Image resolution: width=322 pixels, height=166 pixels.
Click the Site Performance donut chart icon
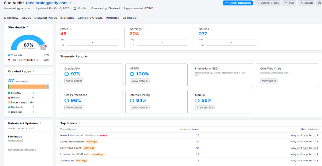[67, 100]
